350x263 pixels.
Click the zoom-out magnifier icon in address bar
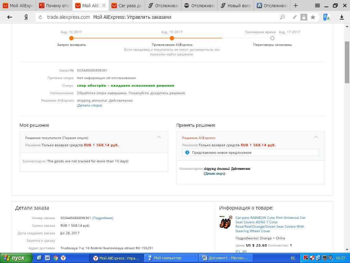click(282, 17)
